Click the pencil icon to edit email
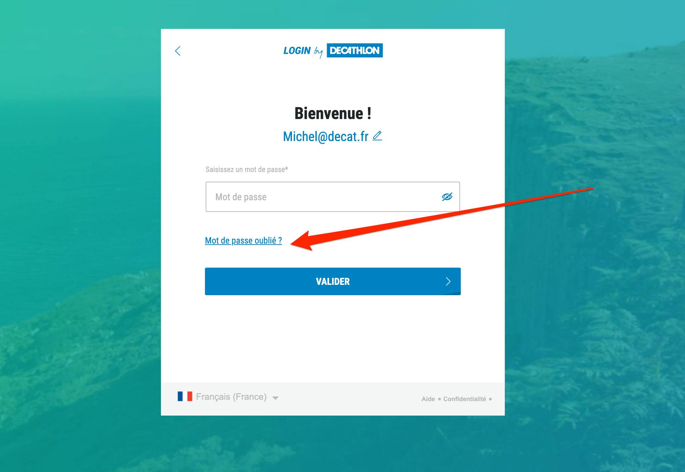Screen dimensions: 685x472 pos(377,136)
